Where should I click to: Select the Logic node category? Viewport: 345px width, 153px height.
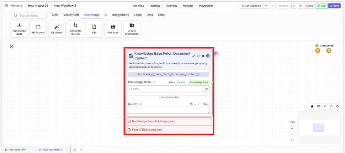click(x=138, y=15)
